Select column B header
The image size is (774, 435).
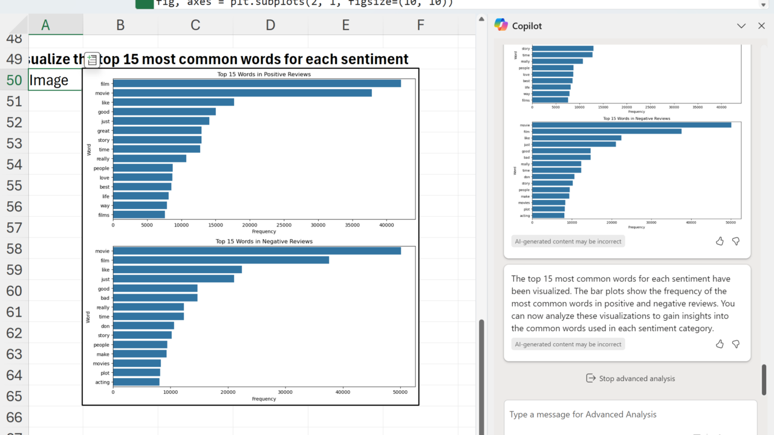[x=120, y=25]
